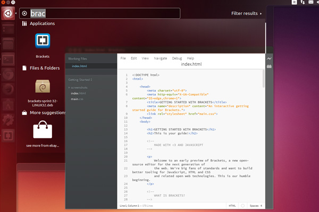The height and width of the screenshot is (212, 319).
Task: Open the Debug menu
Action: coord(177,58)
